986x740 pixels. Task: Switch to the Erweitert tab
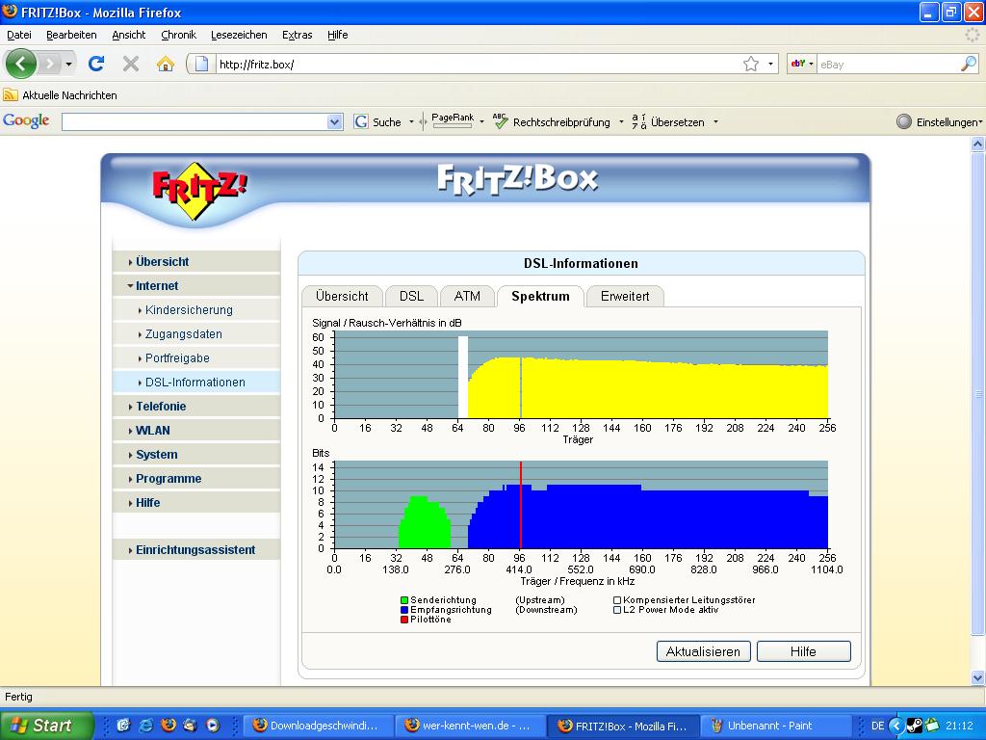click(x=624, y=296)
